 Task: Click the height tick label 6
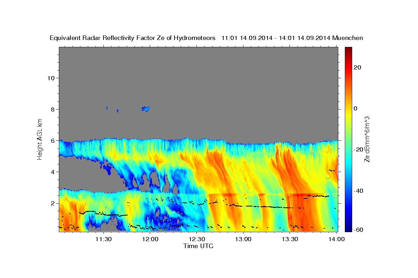click(53, 140)
